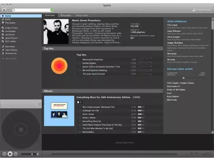Open Kula Shaker in Discover other artists
The image size is (214, 161).
[x=173, y=96]
